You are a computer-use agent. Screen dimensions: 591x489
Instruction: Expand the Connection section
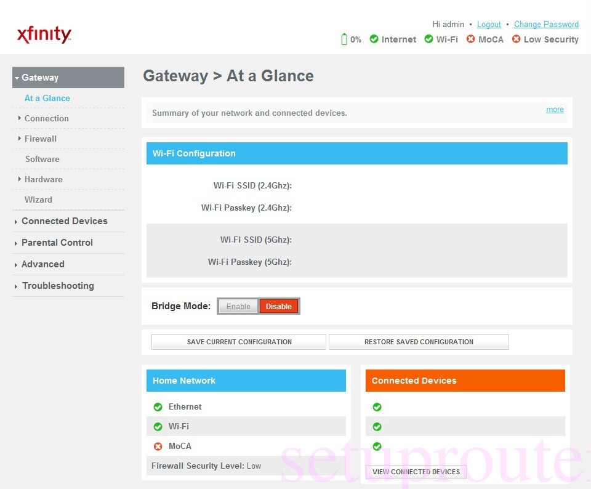pyautogui.click(x=47, y=118)
